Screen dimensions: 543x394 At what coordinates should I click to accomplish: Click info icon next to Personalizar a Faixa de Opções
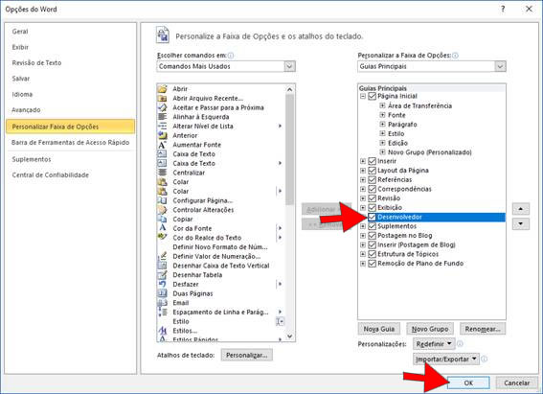(456, 56)
